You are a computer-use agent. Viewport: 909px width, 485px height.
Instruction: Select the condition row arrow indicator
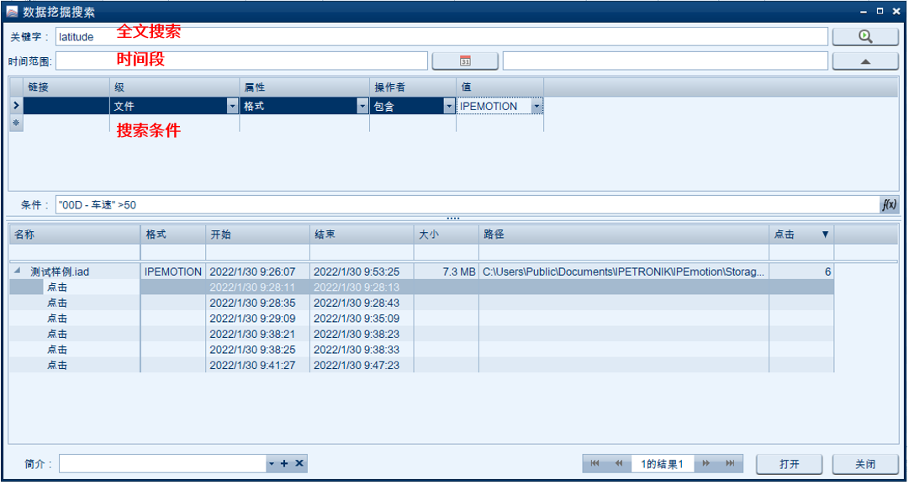16,106
